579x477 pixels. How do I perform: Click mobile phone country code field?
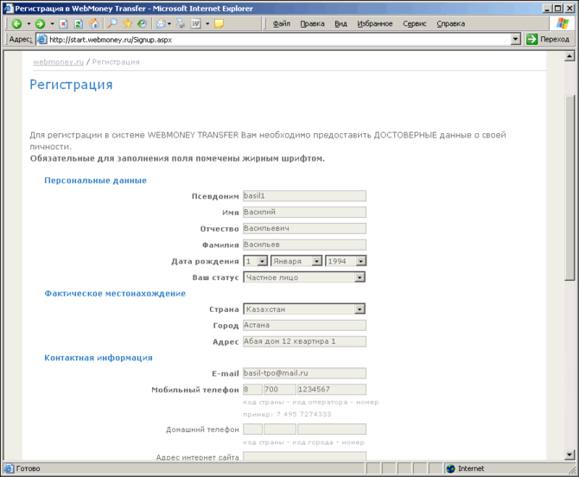[252, 390]
